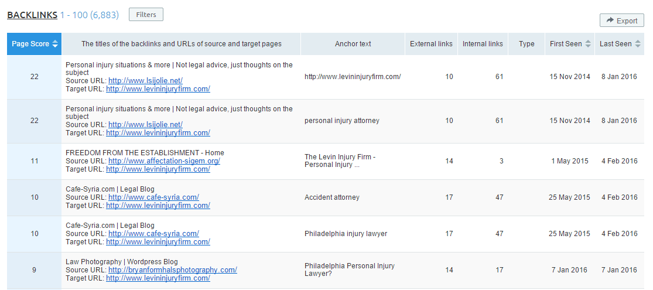Open lsijolie.net source in the 'personal injury attorney' row

click(145, 125)
